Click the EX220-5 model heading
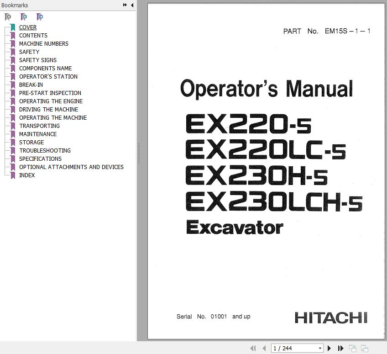This screenshot has width=387, height=354. point(248,123)
